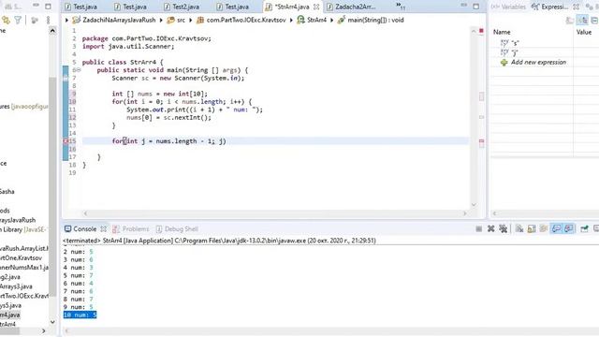
Task: Expand leading breadcrumb arrow before ZadachiNaArraysJavaRush
Action: [x=66, y=20]
